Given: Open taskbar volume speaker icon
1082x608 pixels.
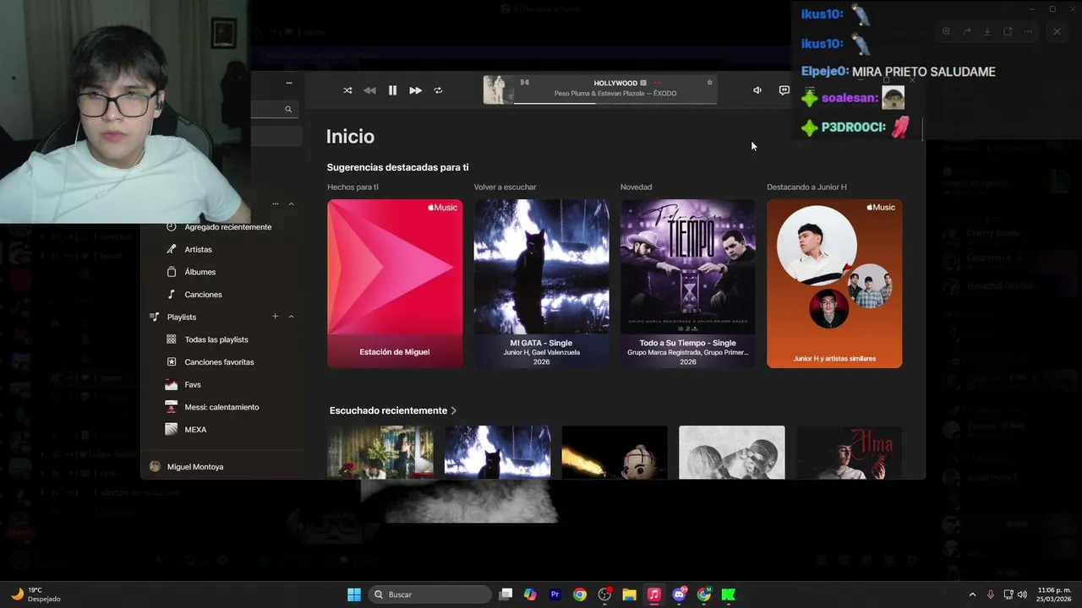Looking at the screenshot, I should (x=1022, y=594).
